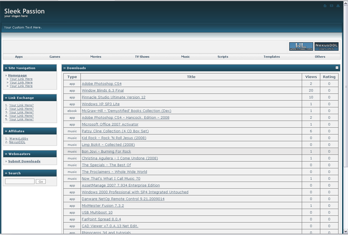Open the Microsoft Office 2007 Activator link
Image resolution: width=348 pixels, height=235 pixels.
click(x=110, y=124)
